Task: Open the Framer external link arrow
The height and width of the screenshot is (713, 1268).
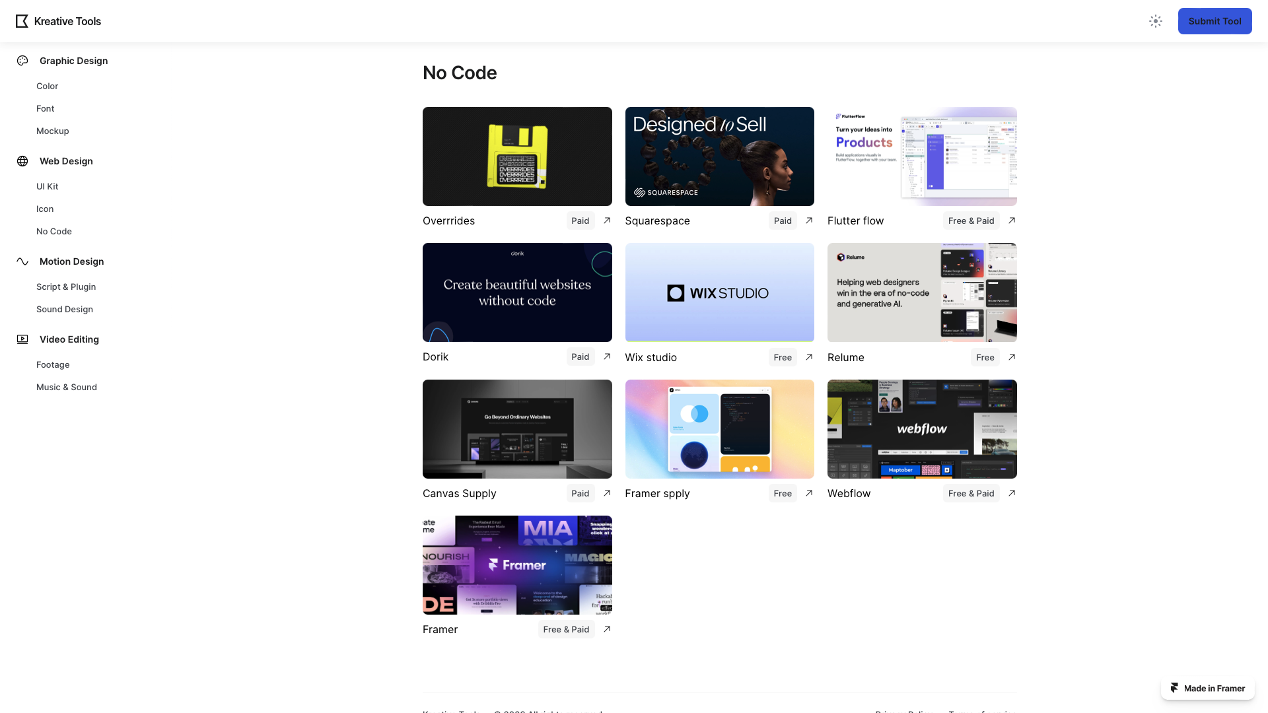Action: pyautogui.click(x=607, y=629)
